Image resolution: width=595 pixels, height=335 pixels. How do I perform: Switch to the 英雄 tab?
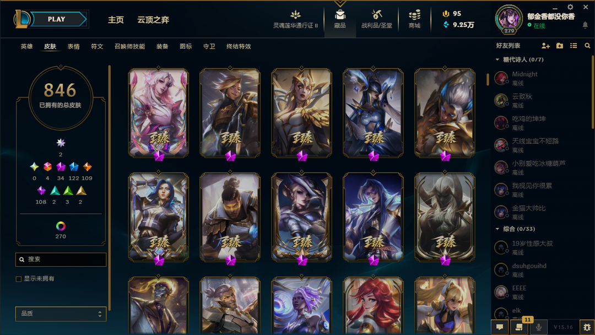[26, 46]
